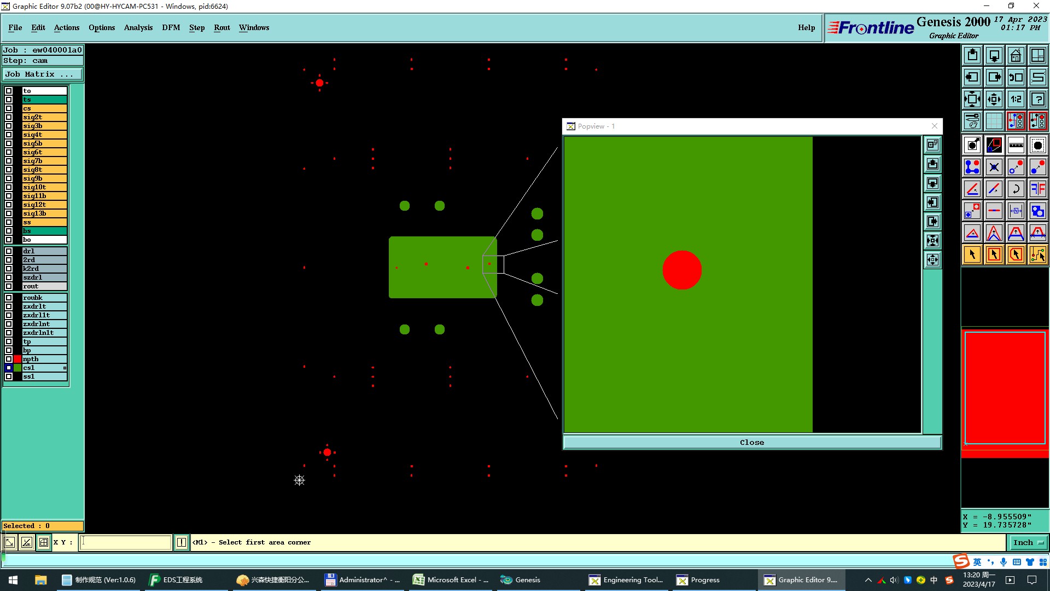Toggle checkbox for the sig2t layer
This screenshot has width=1050, height=591.
9,117
